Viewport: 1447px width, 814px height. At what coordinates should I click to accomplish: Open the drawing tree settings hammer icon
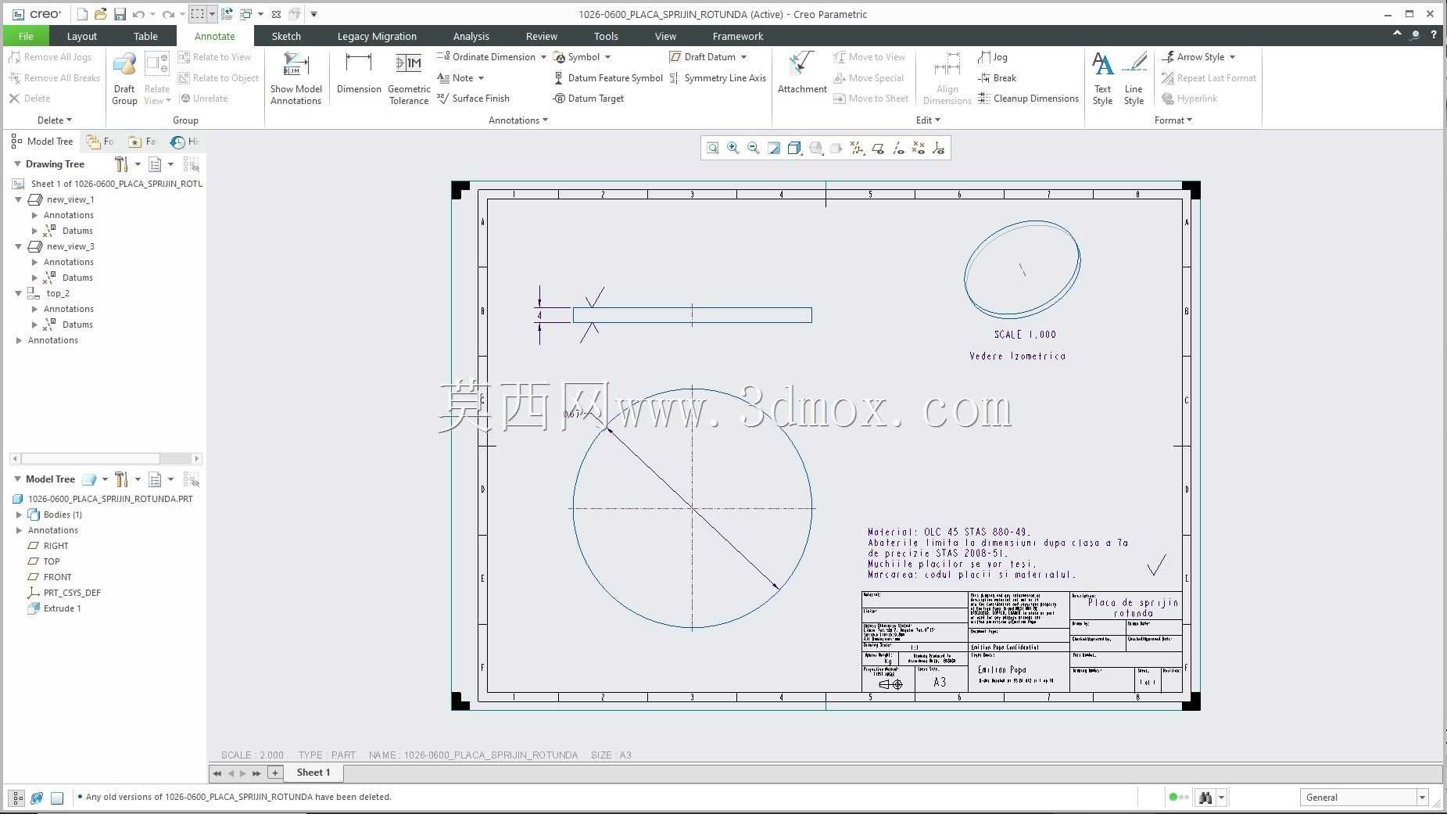point(121,164)
